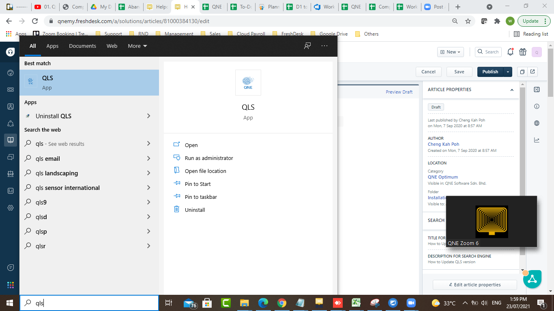Viewport: 554px width, 311px height.
Task: Open the Freshdesk solutions book icon
Action: click(x=11, y=140)
